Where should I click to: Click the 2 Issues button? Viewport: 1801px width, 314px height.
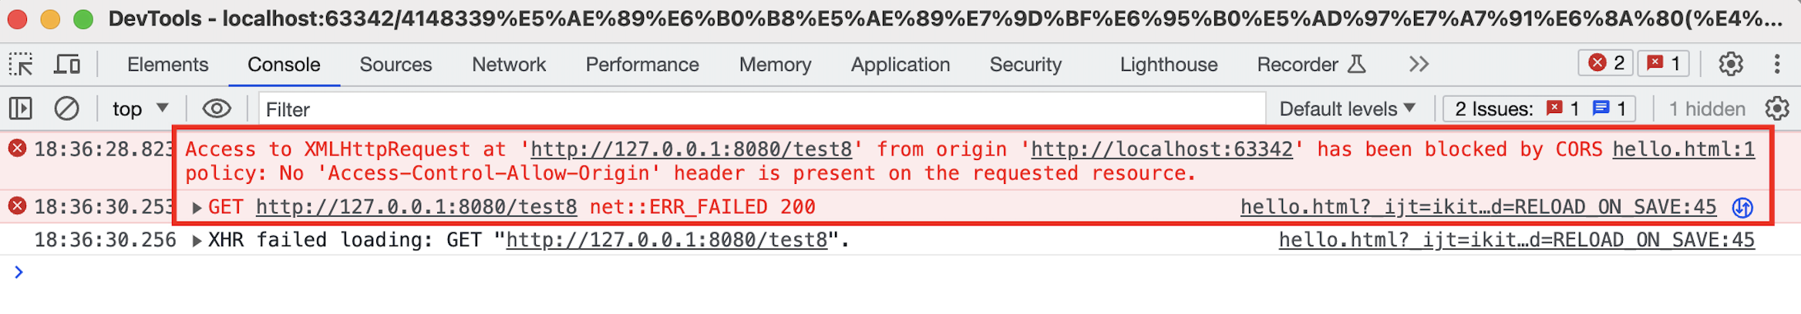point(1539,109)
